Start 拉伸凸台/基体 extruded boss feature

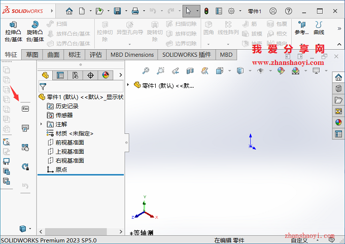pyautogui.click(x=13, y=31)
